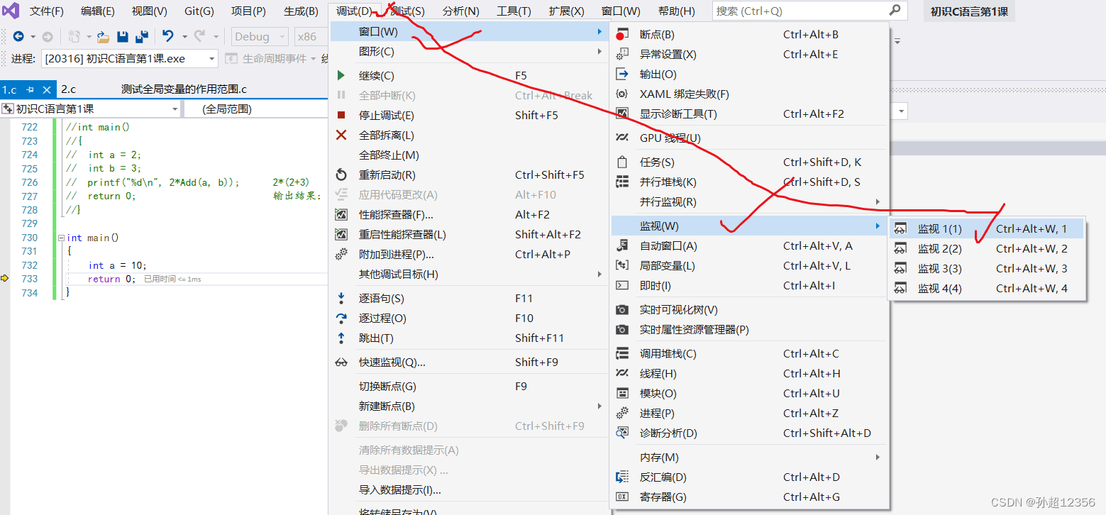Click the red Stop Debugging (停止调试) icon

(341, 115)
